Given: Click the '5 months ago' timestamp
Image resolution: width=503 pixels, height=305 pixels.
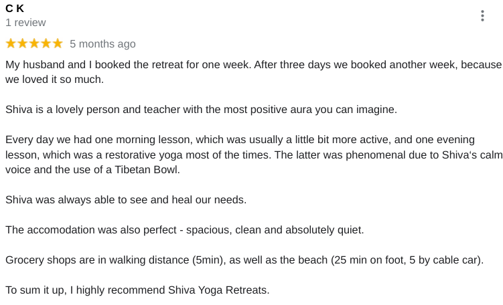Looking at the screenshot, I should [x=102, y=44].
